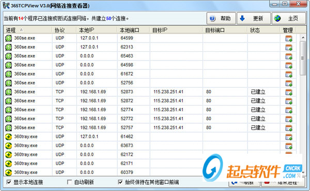Image resolution: width=310 pixels, height=191 pixels.
Task: Sort by the 协议 column header
Action: [x=64, y=30]
